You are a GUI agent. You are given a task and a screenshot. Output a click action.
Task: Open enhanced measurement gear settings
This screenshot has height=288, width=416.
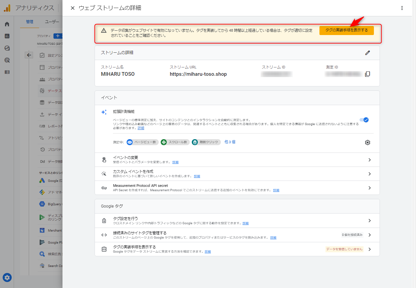coord(368,142)
